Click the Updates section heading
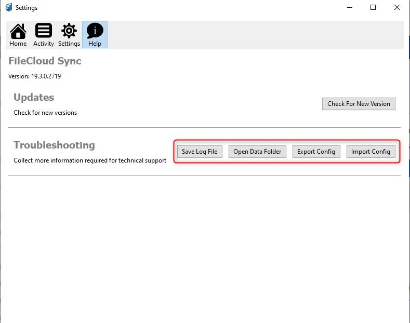410x323 pixels. click(x=34, y=97)
